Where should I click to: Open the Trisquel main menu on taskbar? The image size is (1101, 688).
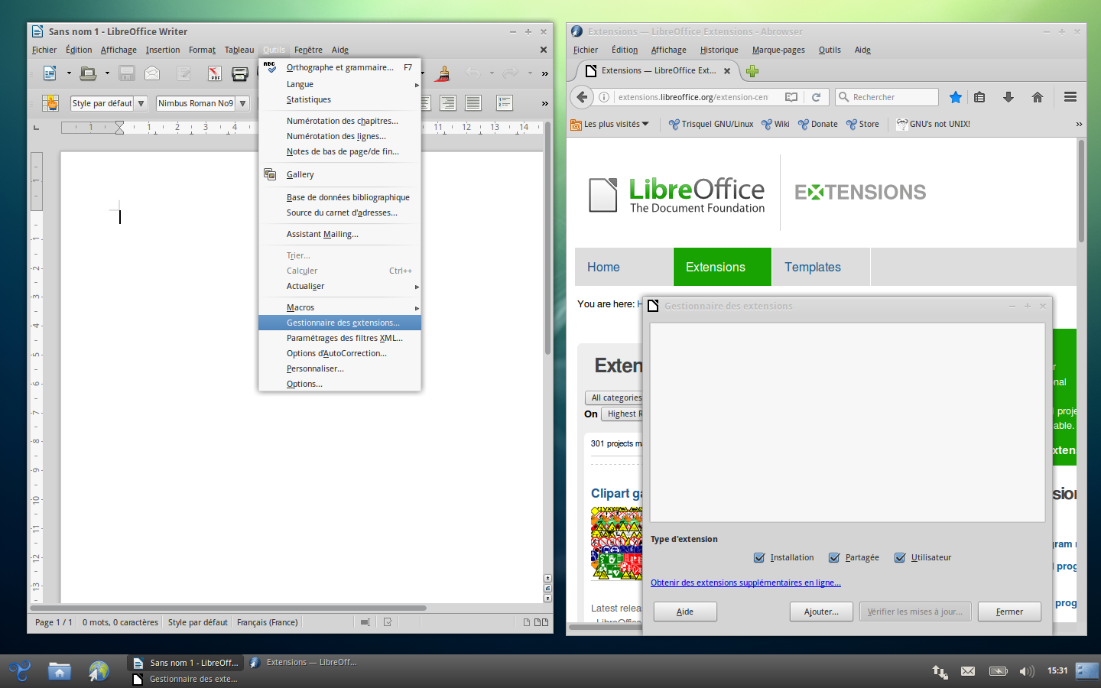coord(19,671)
